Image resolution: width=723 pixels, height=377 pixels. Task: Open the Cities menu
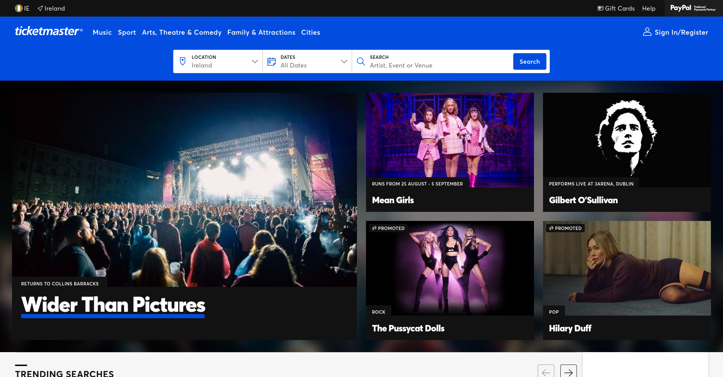(311, 32)
